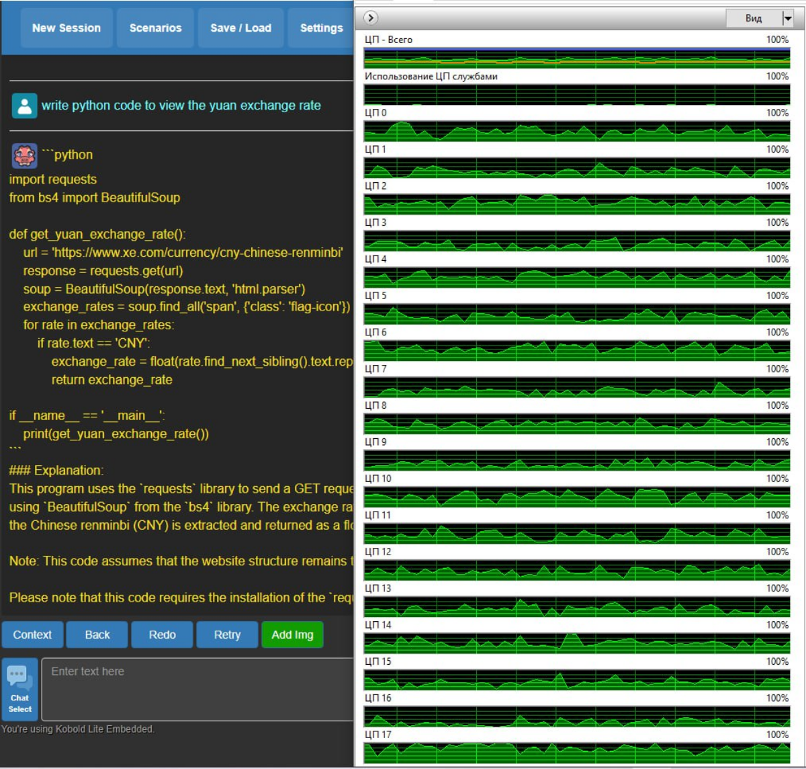Click the ЦП - Всего usage graph
Screen dimensions: 806x769
click(576, 58)
